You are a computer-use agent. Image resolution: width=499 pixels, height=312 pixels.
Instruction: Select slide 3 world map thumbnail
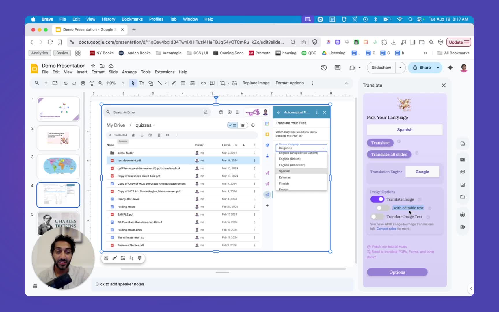point(58,166)
